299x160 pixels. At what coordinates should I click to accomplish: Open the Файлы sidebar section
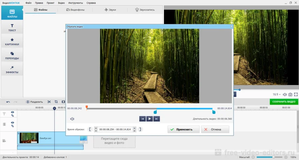coord(12,13)
